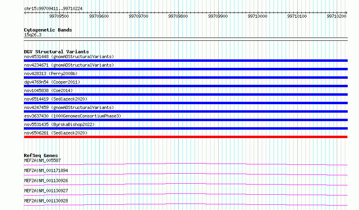This screenshot has height=210, width=359.
Task: Click the red bar under nsv6506261
Action: click(x=186, y=137)
